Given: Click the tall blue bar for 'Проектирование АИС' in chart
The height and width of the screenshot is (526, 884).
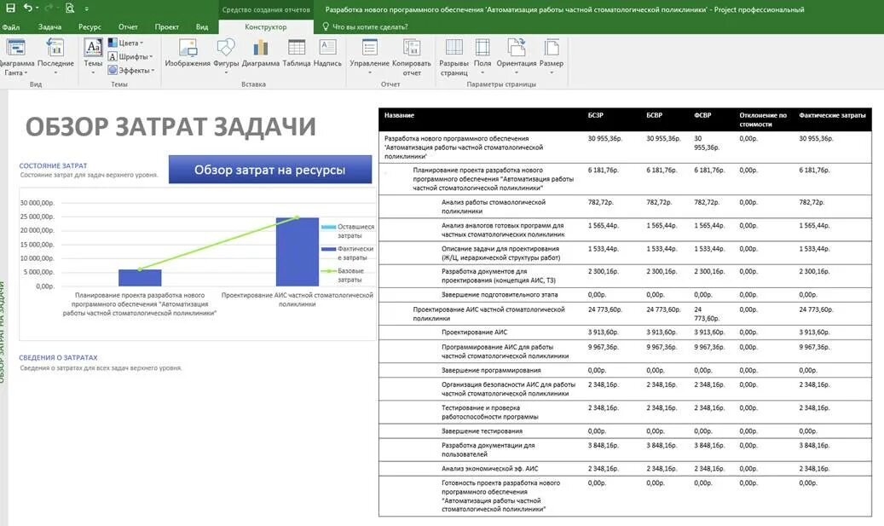Looking at the screenshot, I should click(298, 251).
